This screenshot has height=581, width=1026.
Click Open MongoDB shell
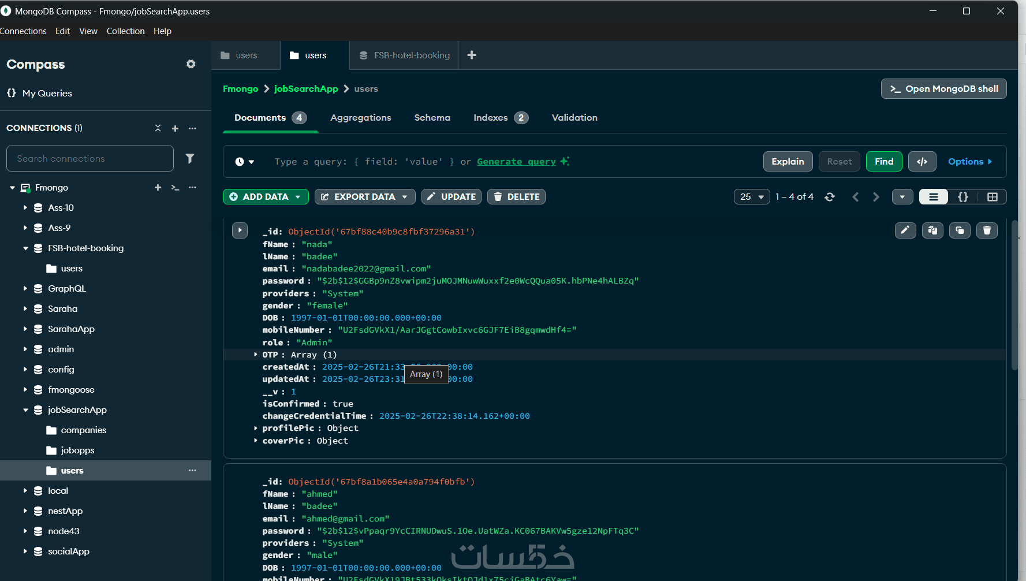(944, 89)
